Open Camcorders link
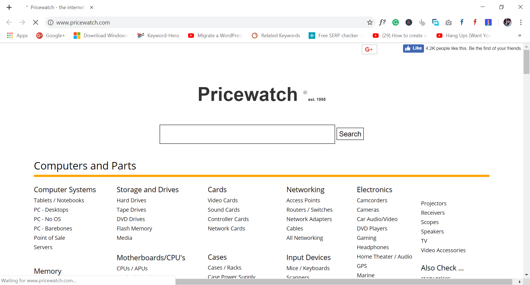This screenshot has height=285, width=530. (x=372, y=200)
